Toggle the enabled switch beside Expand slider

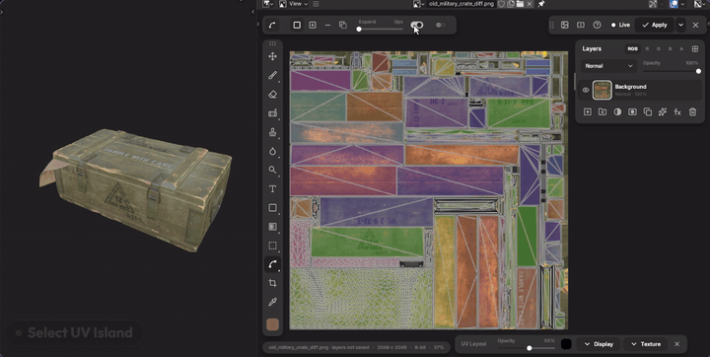click(417, 25)
